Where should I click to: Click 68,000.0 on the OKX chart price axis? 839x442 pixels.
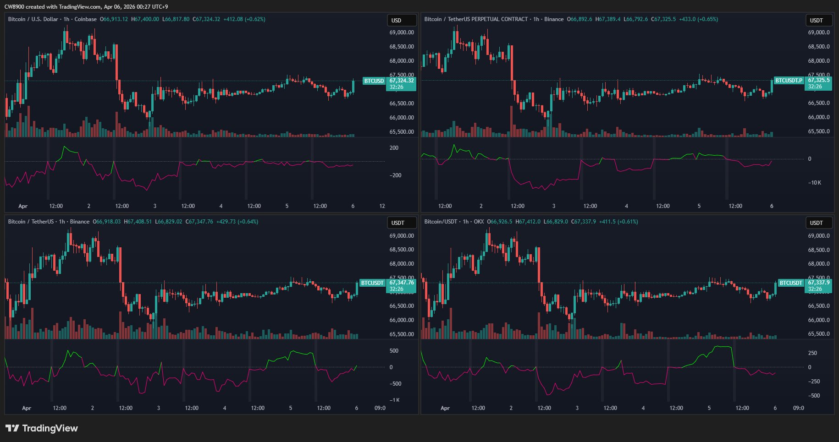click(819, 264)
